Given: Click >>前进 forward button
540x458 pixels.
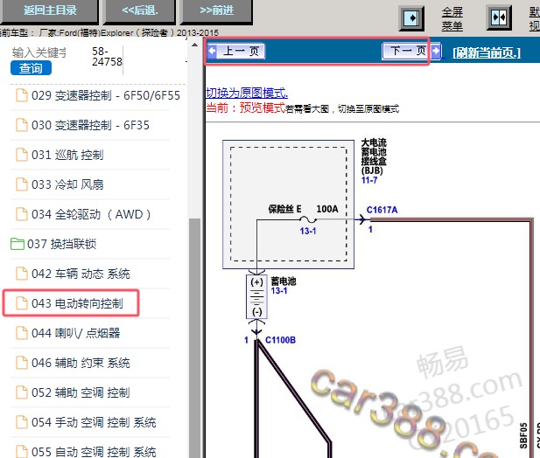Looking at the screenshot, I should 216,11.
